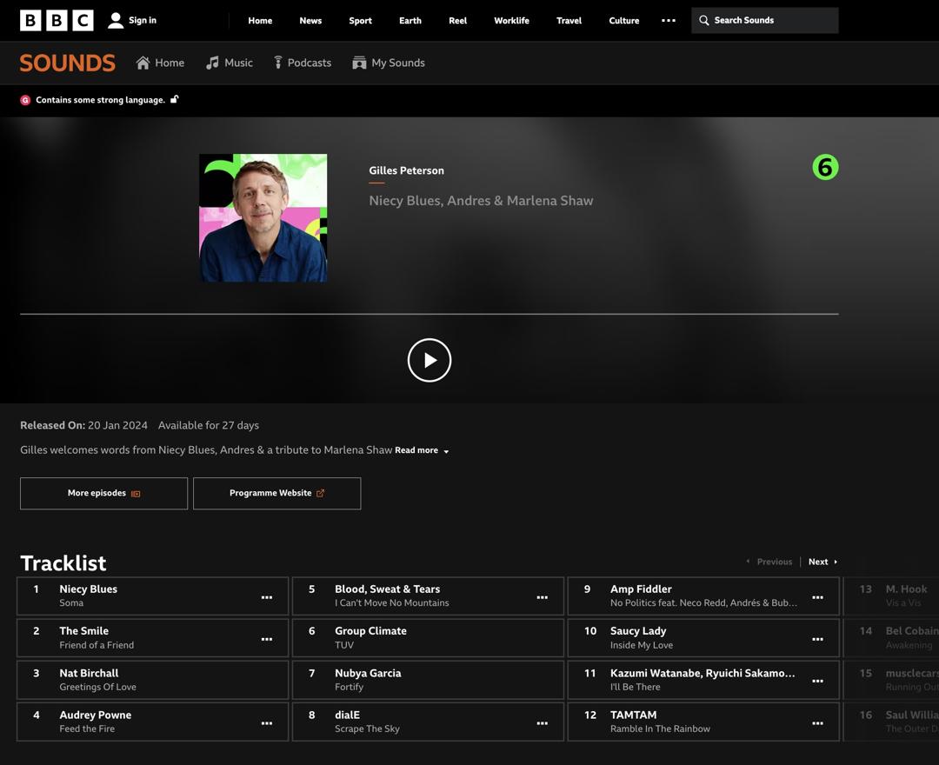Select the '20 Jan 2024' release date
939x765 pixels.
click(117, 426)
